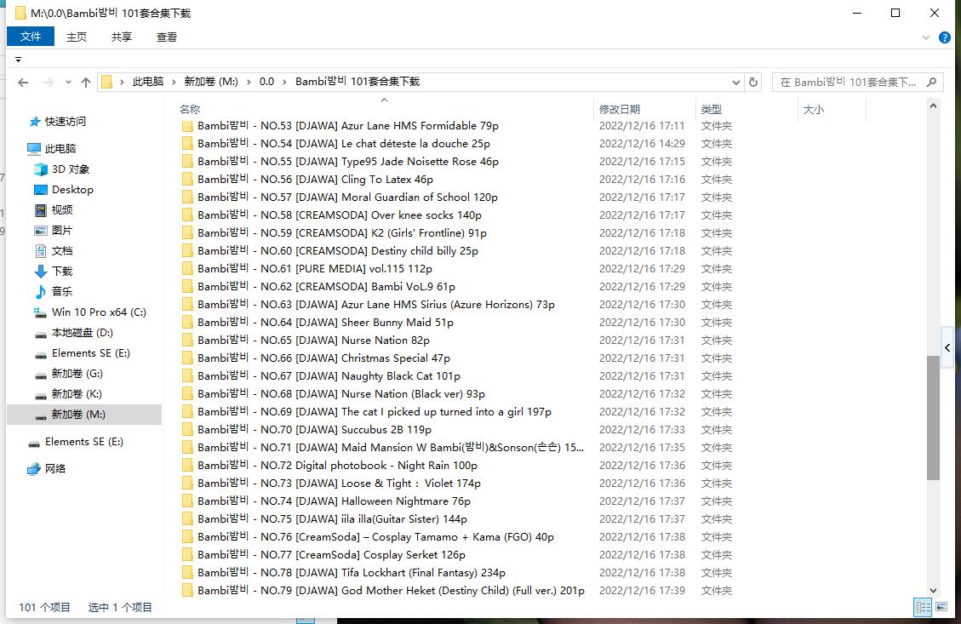Switch to the 共享 ribbon tab
The height and width of the screenshot is (624, 961).
[x=122, y=37]
